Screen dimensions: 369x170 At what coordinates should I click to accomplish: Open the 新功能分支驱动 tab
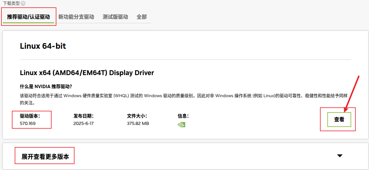coord(76,17)
